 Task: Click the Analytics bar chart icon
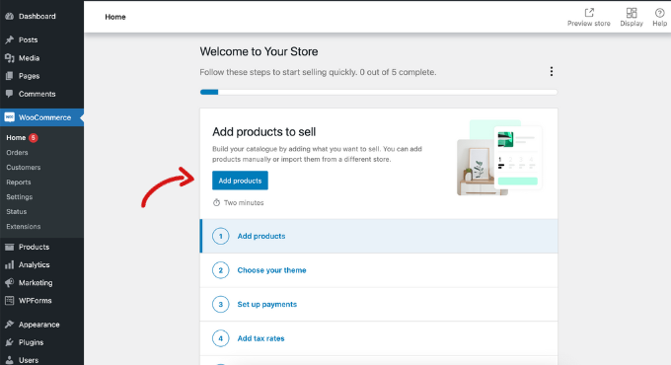pyautogui.click(x=9, y=264)
